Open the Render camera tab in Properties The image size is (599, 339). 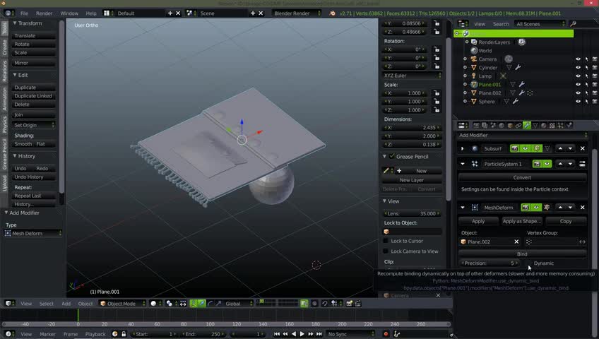click(x=476, y=125)
